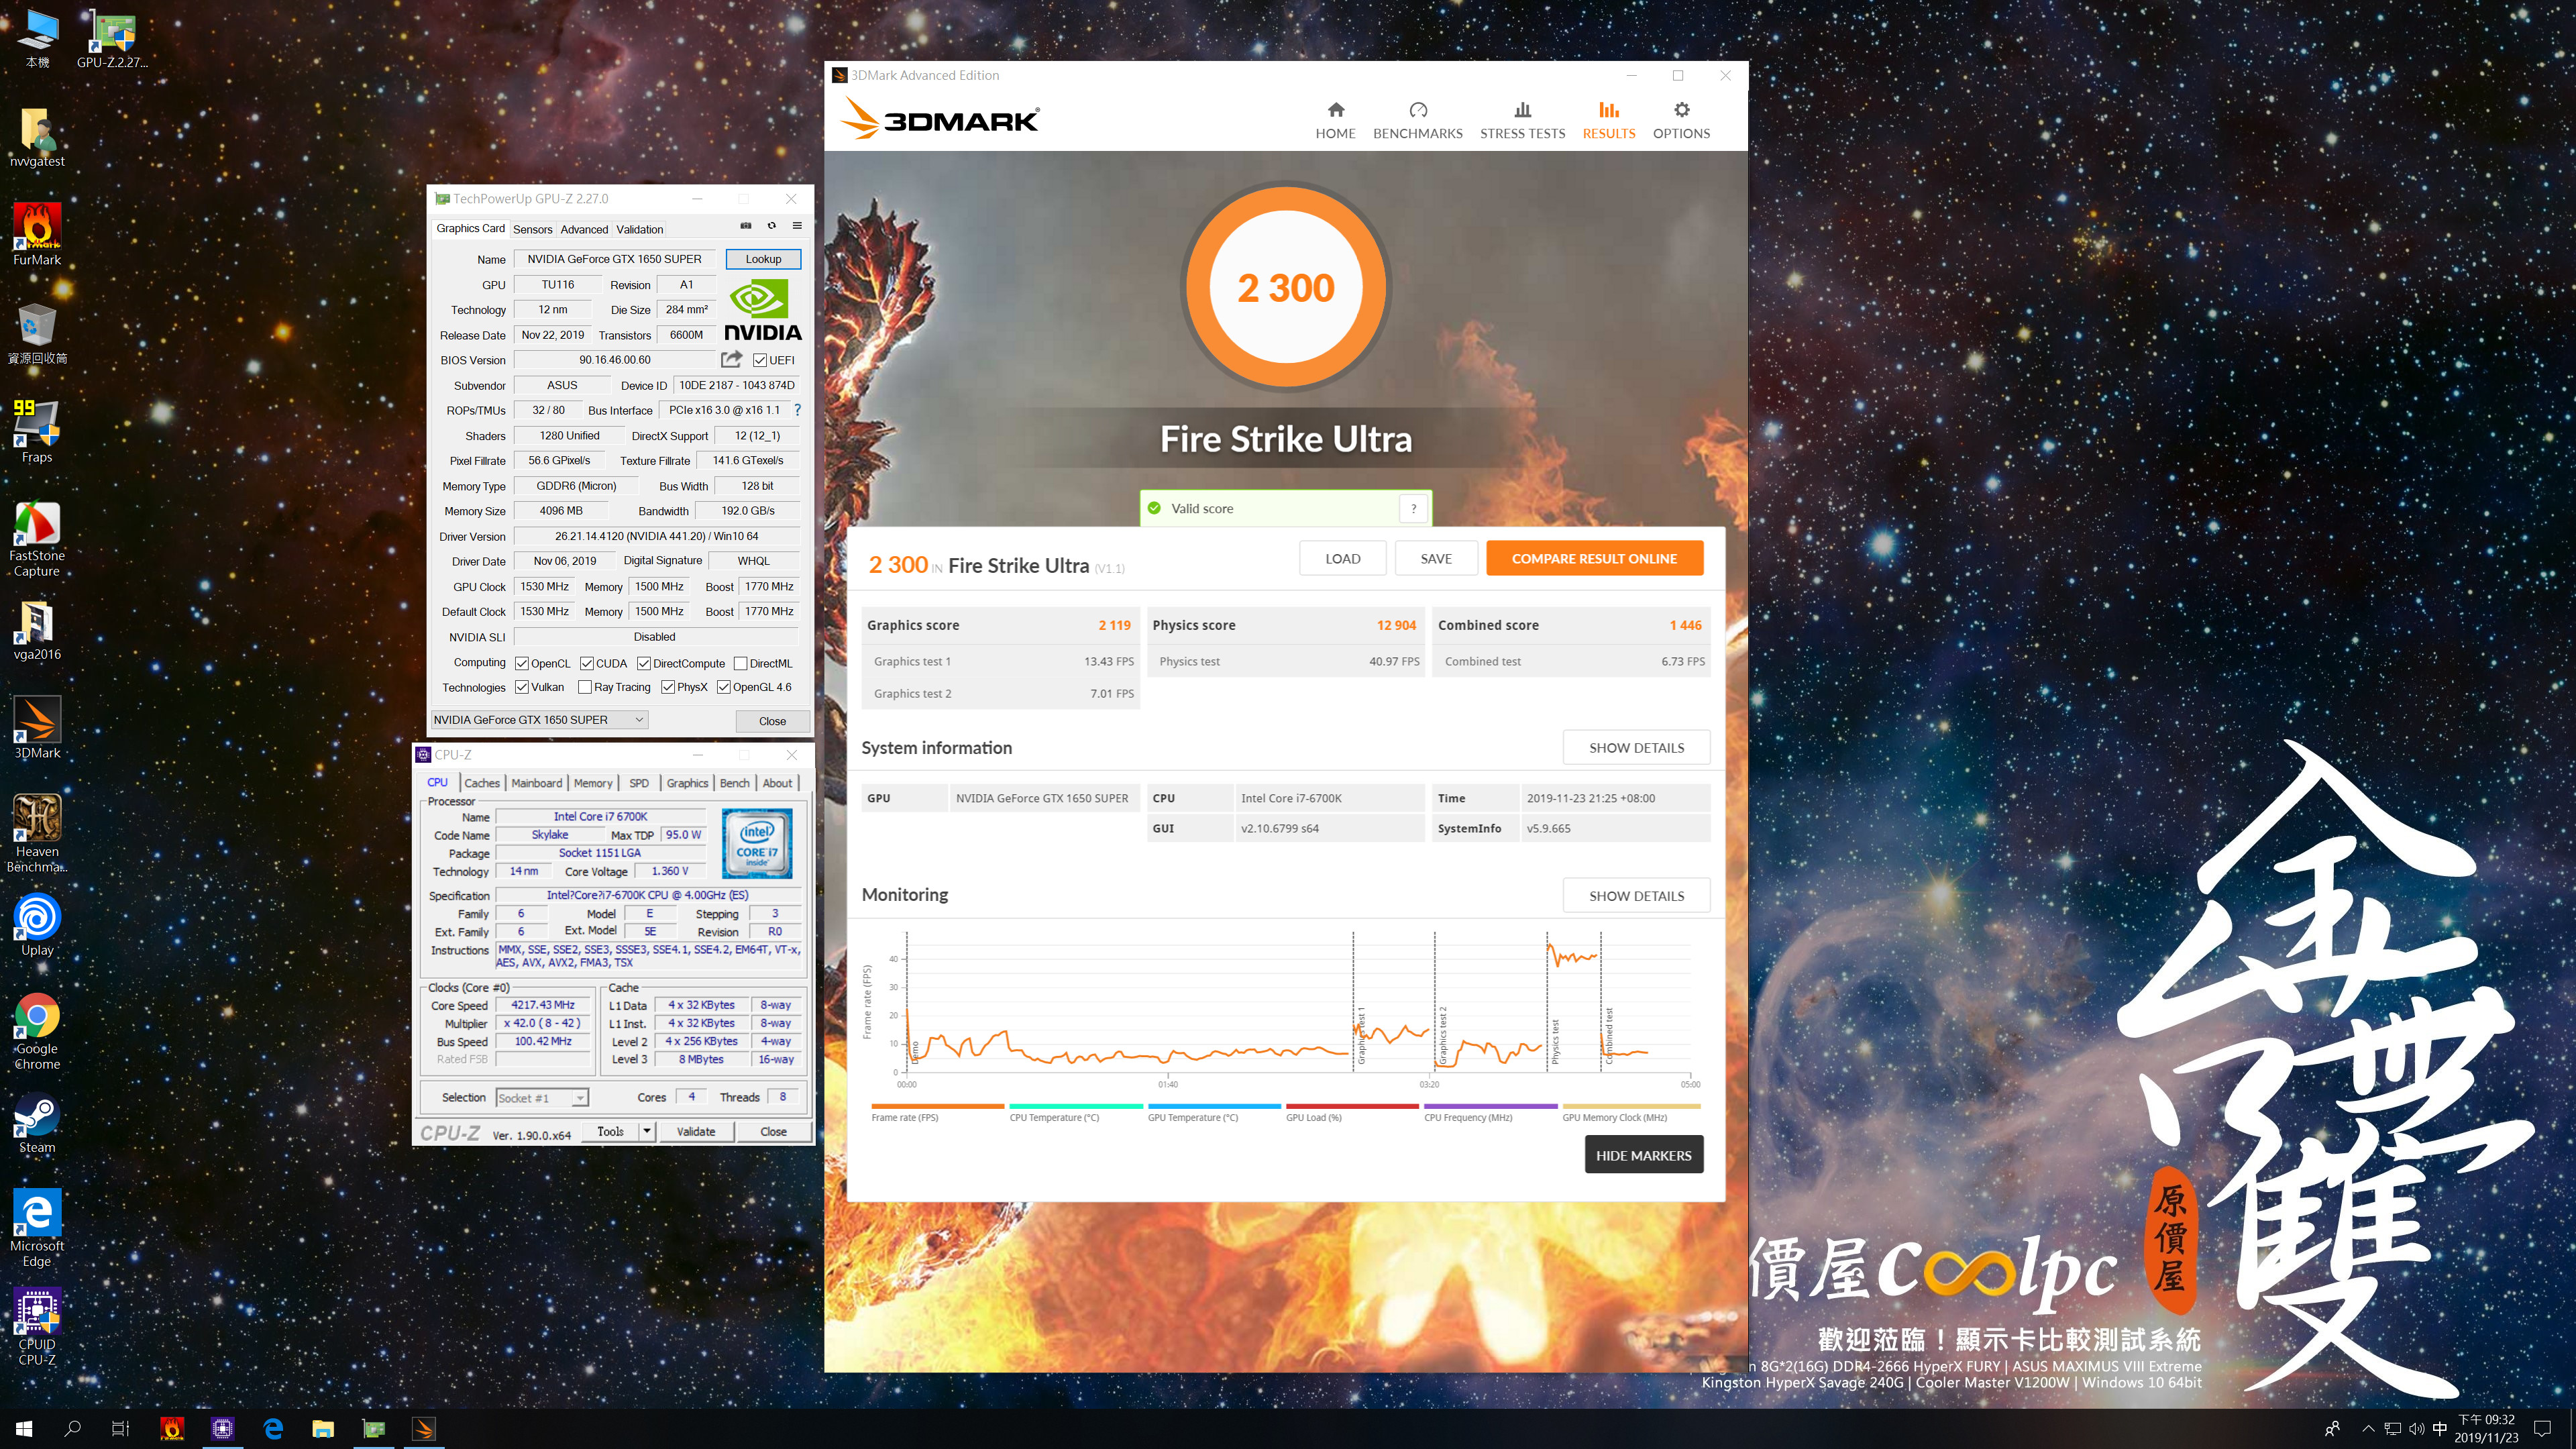This screenshot has width=2576, height=1449.
Task: Open 3DMark OPTIONS gear
Action: tap(1681, 120)
